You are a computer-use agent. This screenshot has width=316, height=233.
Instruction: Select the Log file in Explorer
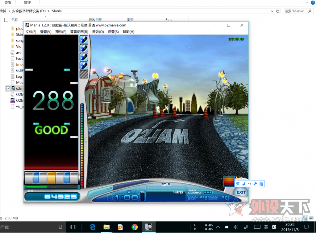17,76
